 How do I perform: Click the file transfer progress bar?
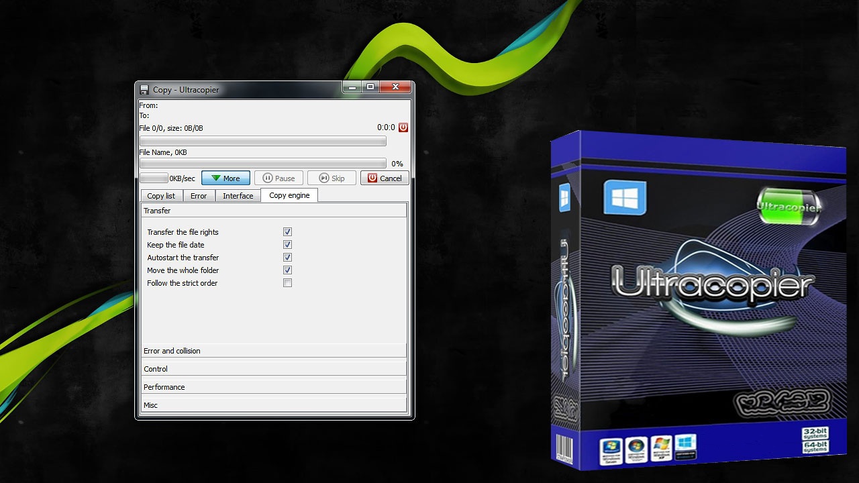coord(262,141)
